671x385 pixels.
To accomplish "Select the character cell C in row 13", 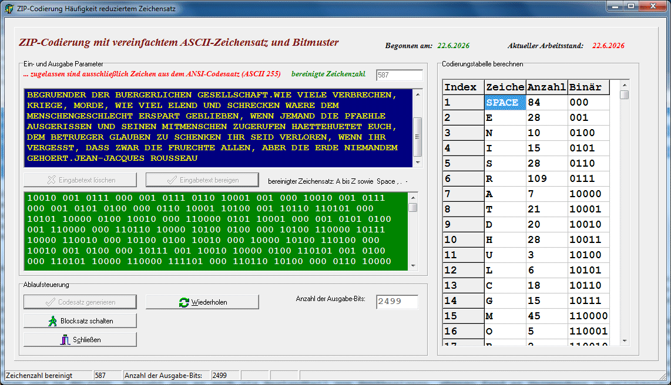I will pyautogui.click(x=505, y=285).
